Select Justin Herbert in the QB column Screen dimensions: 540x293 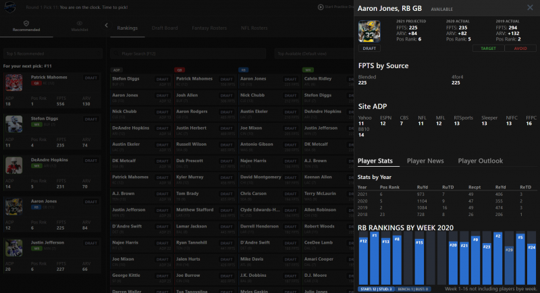(x=191, y=128)
